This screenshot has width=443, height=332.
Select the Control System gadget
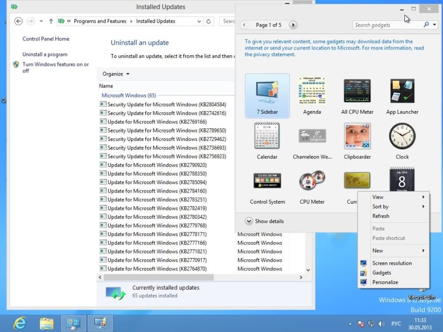[267, 181]
